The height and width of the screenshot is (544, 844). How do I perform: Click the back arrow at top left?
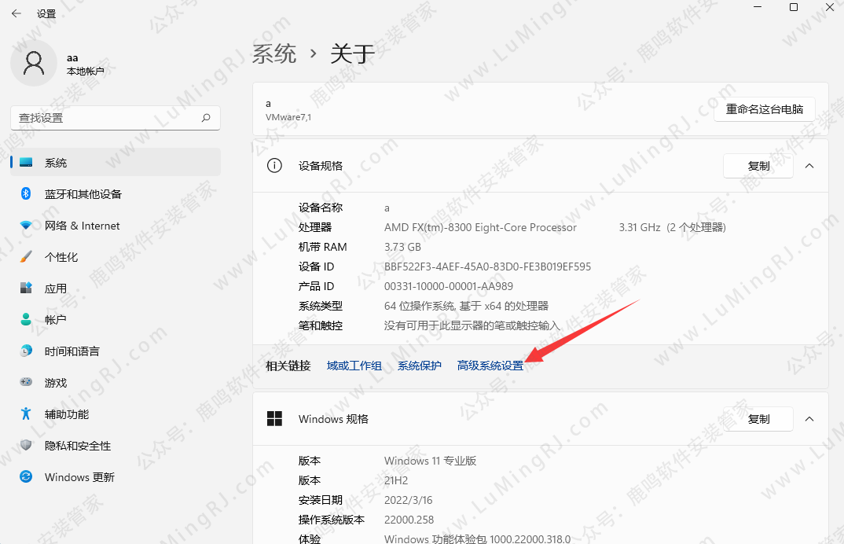pyautogui.click(x=16, y=13)
